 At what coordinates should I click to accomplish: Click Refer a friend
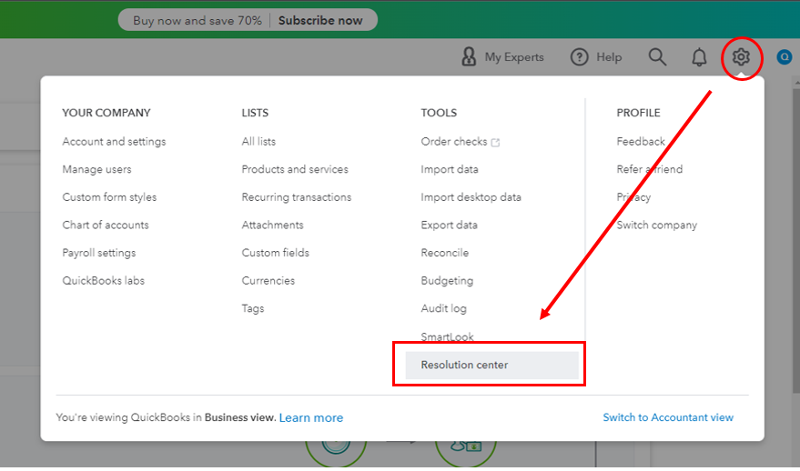tap(650, 169)
